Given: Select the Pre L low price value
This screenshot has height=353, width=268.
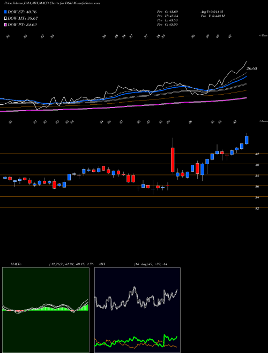Looking at the screenshot, I should 168,20.
